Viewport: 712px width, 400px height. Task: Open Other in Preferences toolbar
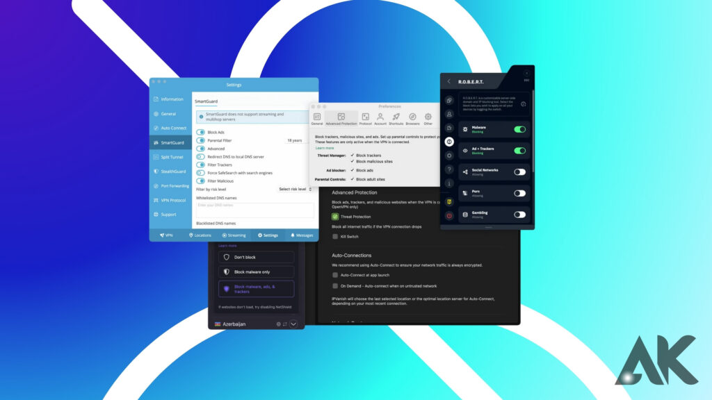428,119
